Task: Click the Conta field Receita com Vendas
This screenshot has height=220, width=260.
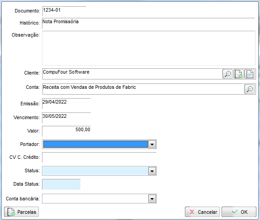Action: tap(143, 89)
